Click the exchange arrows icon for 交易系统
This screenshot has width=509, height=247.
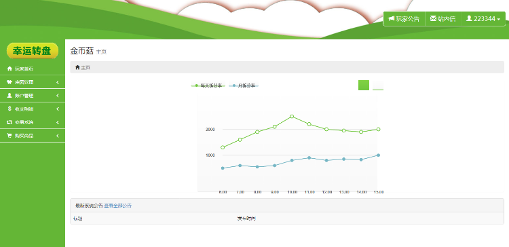pyautogui.click(x=10, y=122)
